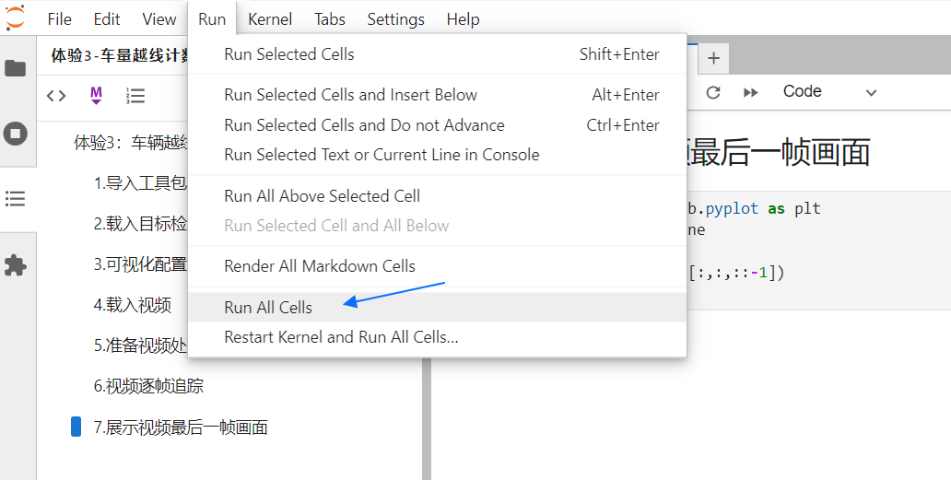Click the restart kernel toolbar icon
The height and width of the screenshot is (480, 951).
(x=712, y=92)
